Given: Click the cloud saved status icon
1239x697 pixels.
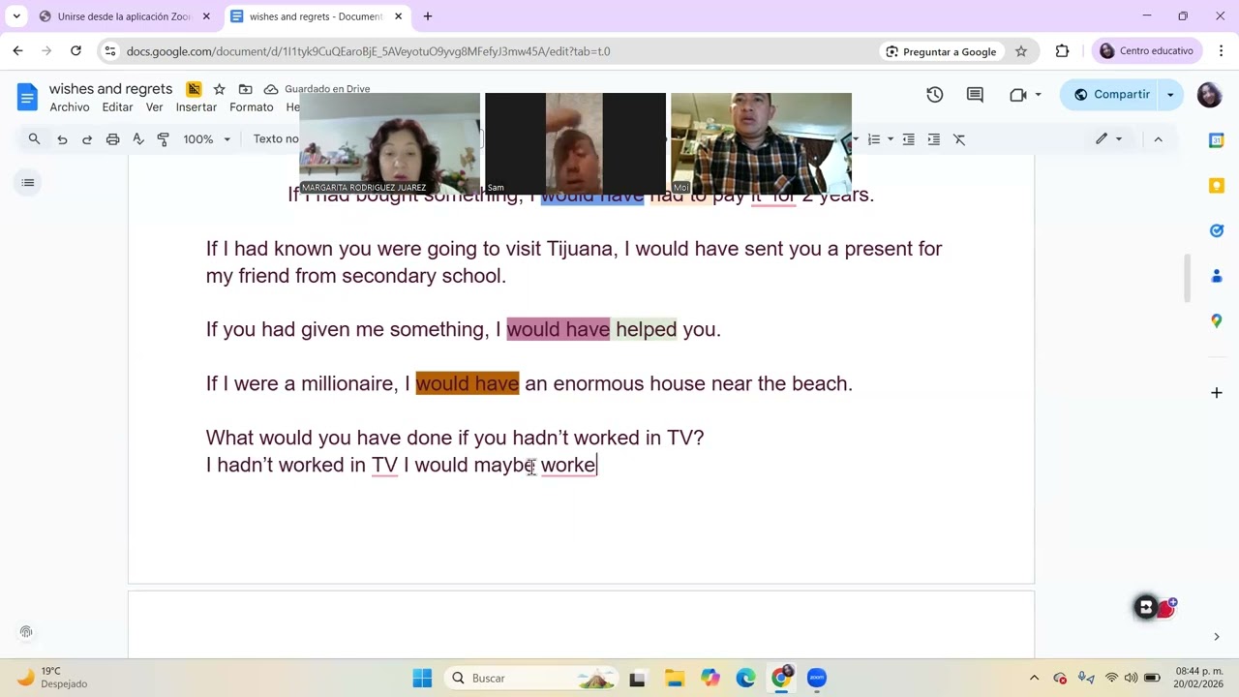Looking at the screenshot, I should click(x=271, y=89).
